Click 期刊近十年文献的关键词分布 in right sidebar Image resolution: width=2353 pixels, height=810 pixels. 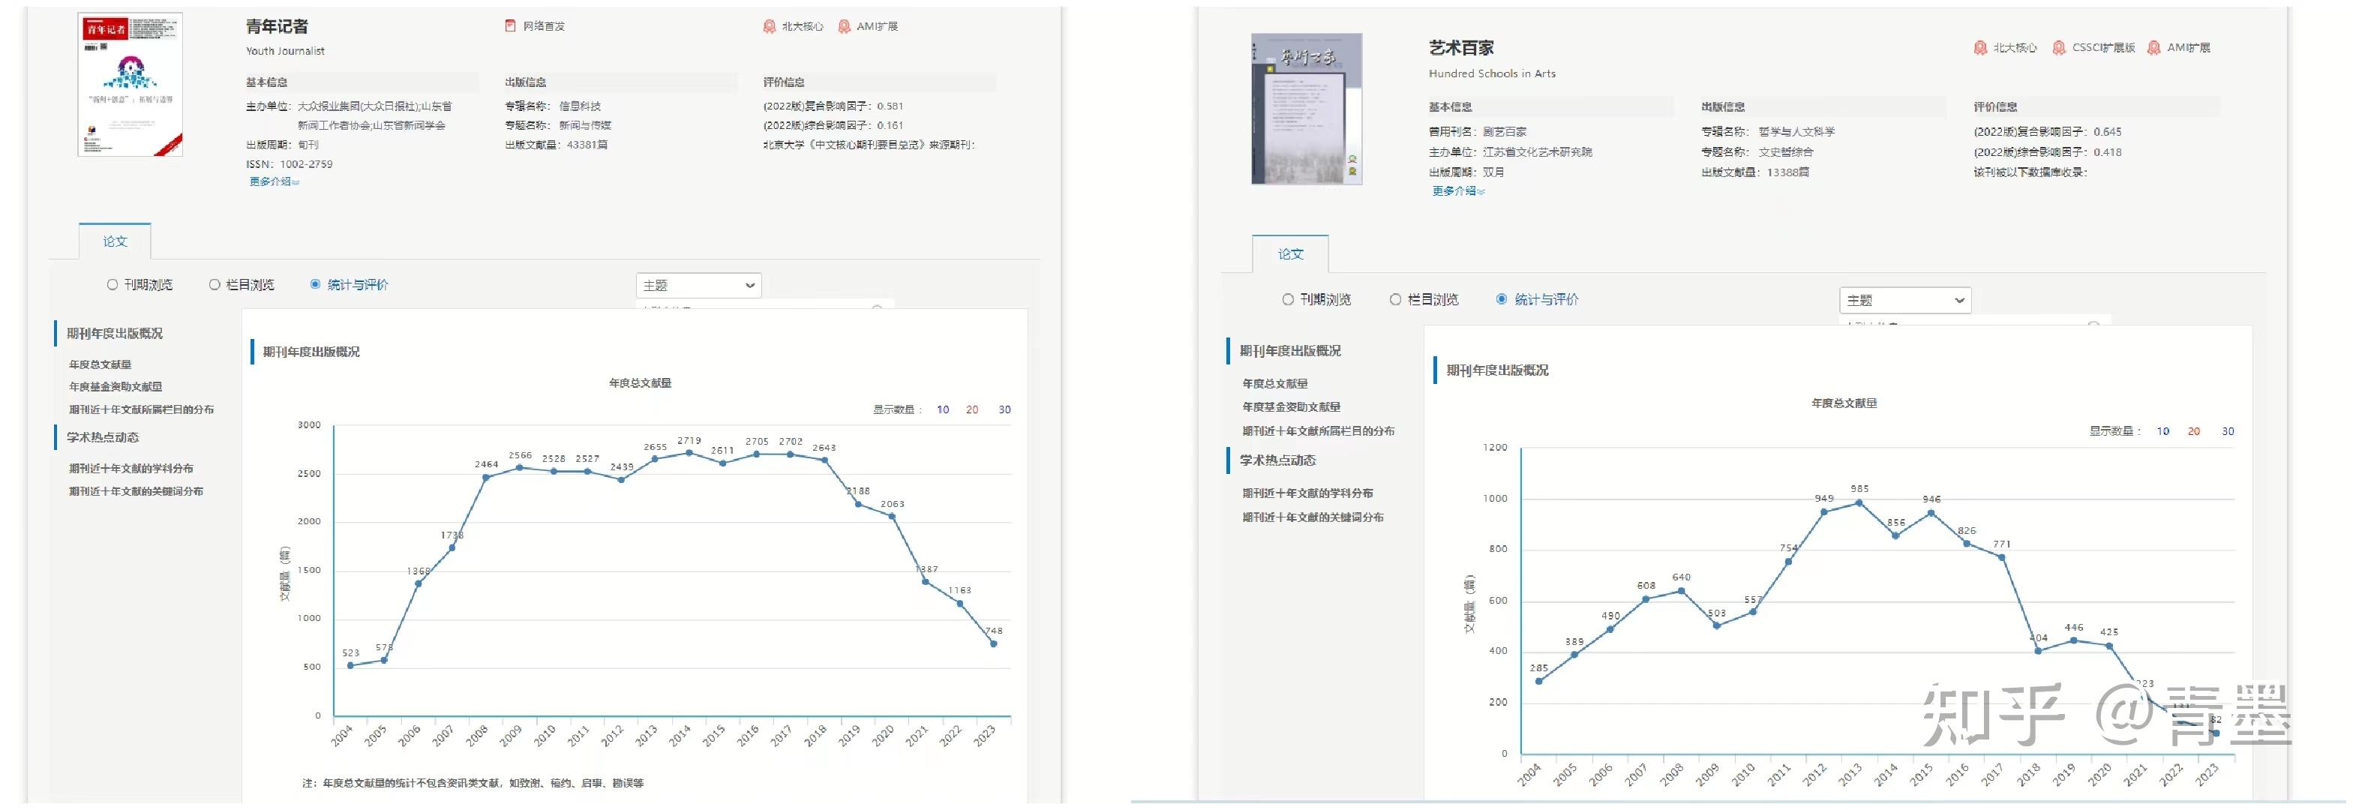(x=1312, y=517)
